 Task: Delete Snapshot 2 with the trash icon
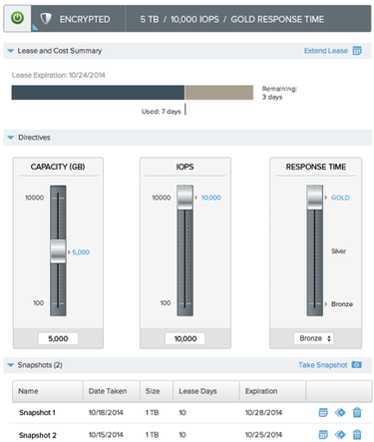point(357,434)
